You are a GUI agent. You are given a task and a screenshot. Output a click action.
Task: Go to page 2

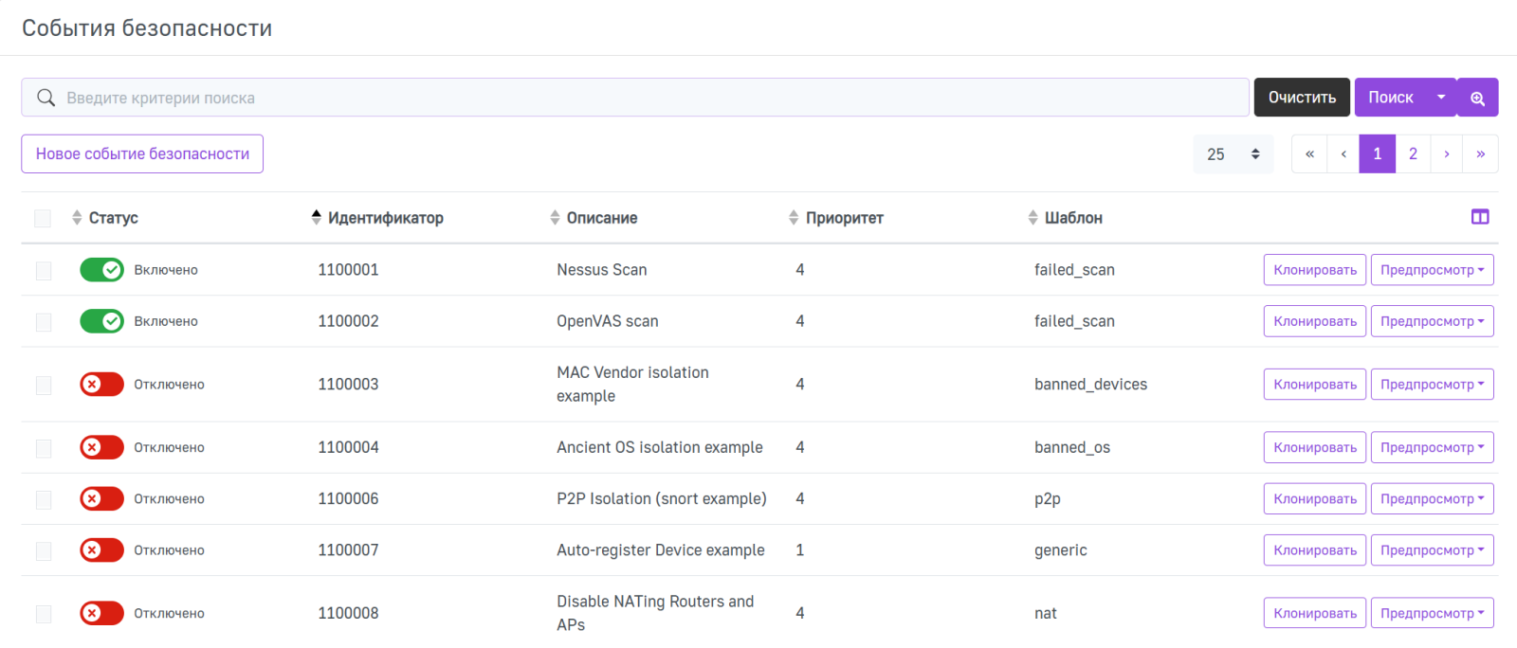click(1413, 153)
